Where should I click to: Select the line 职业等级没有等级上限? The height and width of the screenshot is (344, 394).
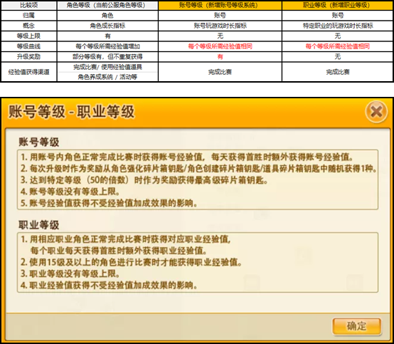coord(70,273)
